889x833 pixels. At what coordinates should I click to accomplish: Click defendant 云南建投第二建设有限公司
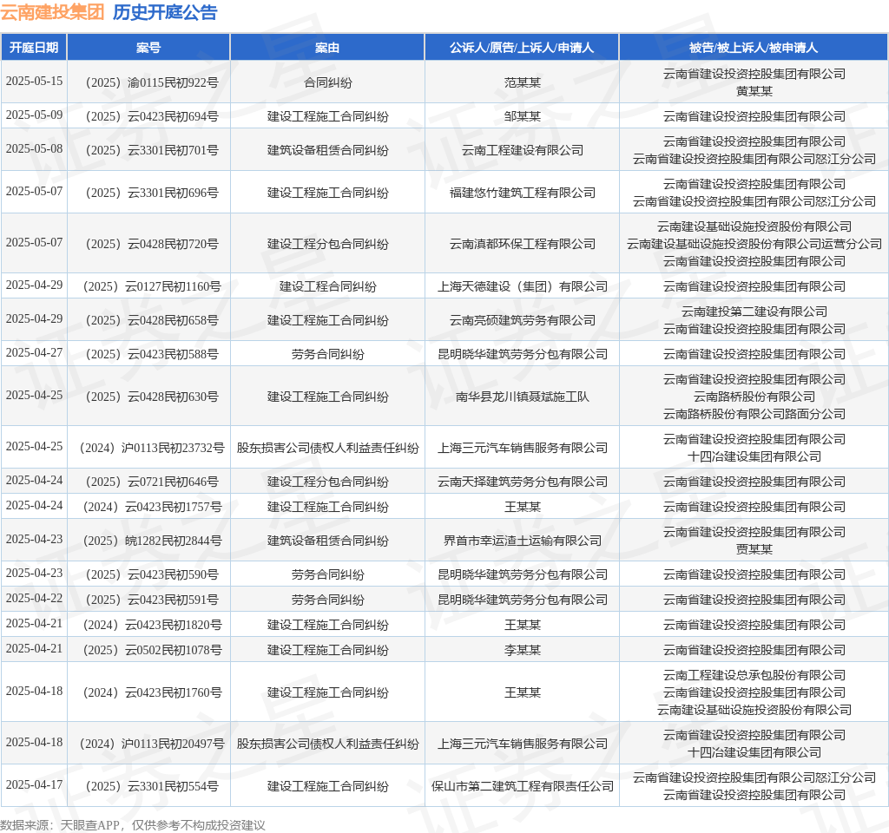click(754, 312)
